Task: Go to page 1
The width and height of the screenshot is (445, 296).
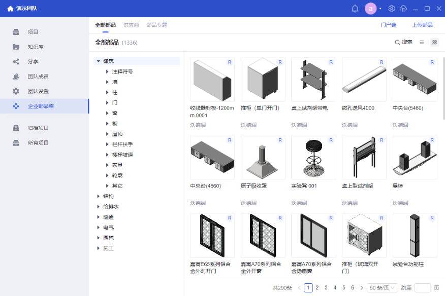Action: coord(308,288)
